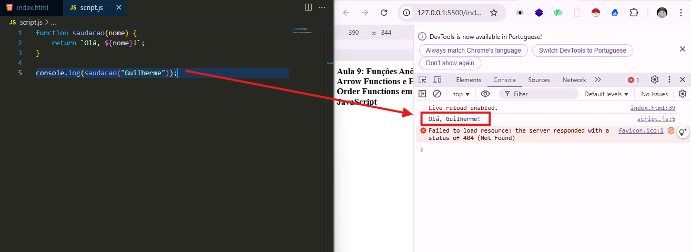Viewport: 691px width, 252px height.
Task: Toggle the device toolbar icon in DevTools
Action: coord(437,80)
